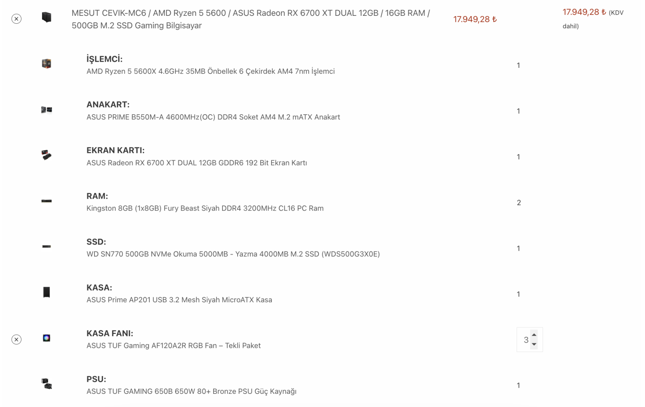Decrease the case fan quantity

[534, 344]
